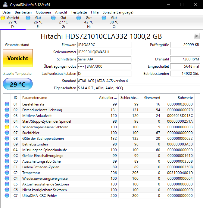Open the Ansicht menu
Screen dimensions: 203x208
coord(61,12)
